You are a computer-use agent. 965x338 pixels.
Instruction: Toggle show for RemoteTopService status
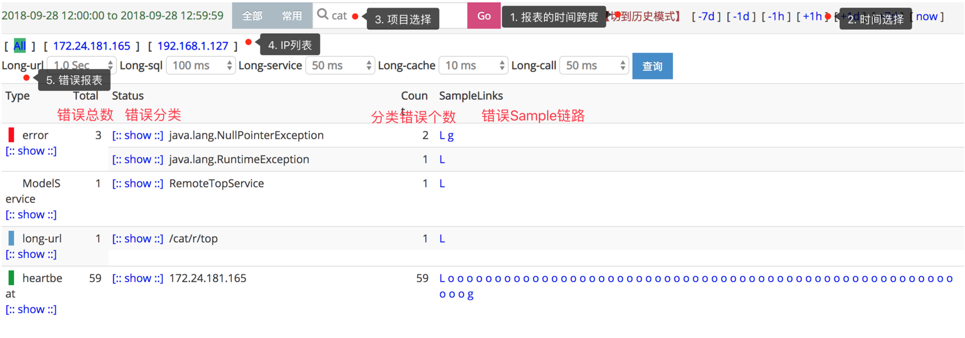(138, 184)
